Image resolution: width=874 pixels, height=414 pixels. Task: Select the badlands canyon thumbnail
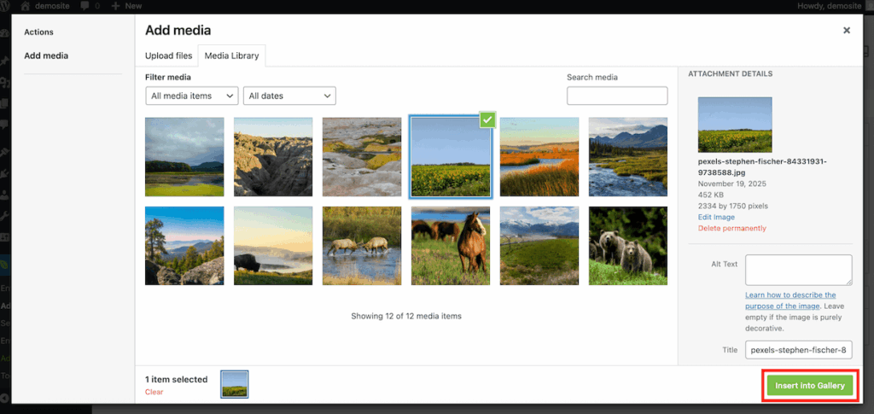pos(273,156)
